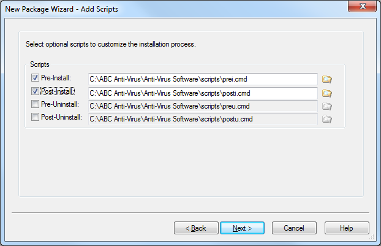Browse for the Pre-Install script file

(x=327, y=79)
